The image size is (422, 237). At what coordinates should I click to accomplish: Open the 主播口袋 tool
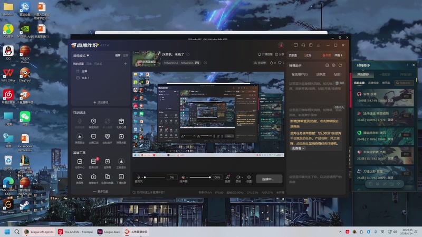click(x=93, y=139)
